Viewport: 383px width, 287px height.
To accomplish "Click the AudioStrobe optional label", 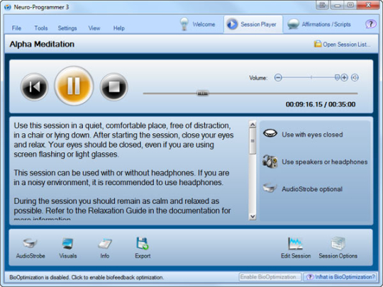I will point(312,189).
